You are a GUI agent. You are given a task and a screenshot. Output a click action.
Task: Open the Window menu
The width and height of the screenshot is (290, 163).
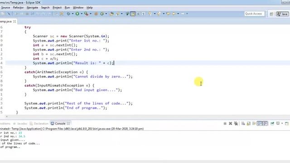(x=78, y=8)
